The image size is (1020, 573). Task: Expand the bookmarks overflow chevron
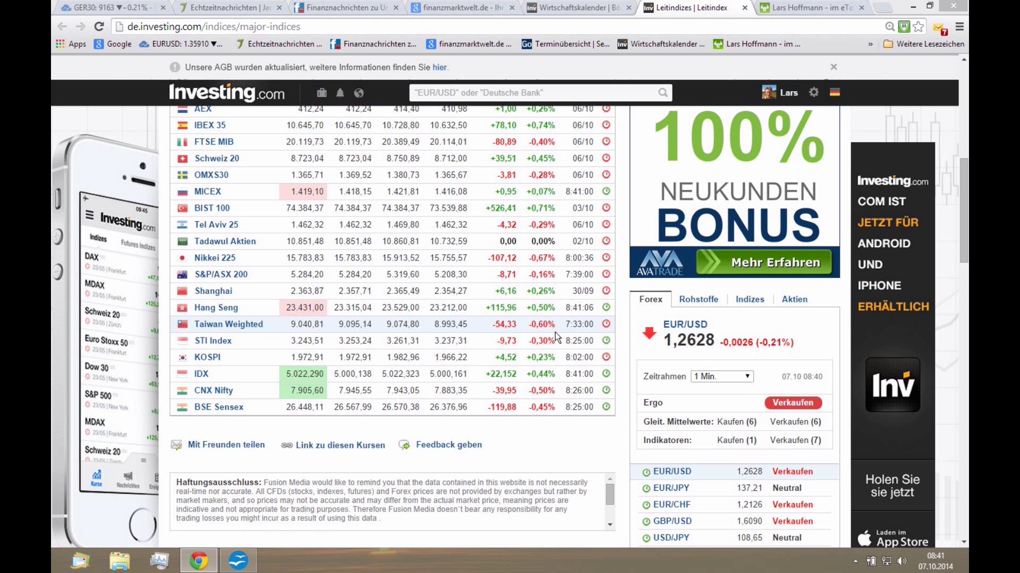tap(870, 44)
